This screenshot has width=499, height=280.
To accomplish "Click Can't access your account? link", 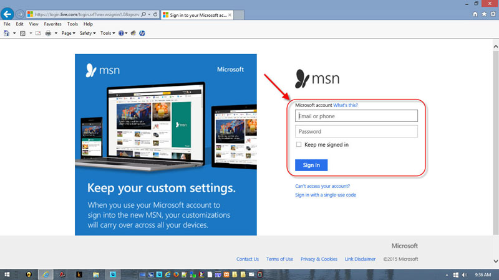I will [x=322, y=186].
